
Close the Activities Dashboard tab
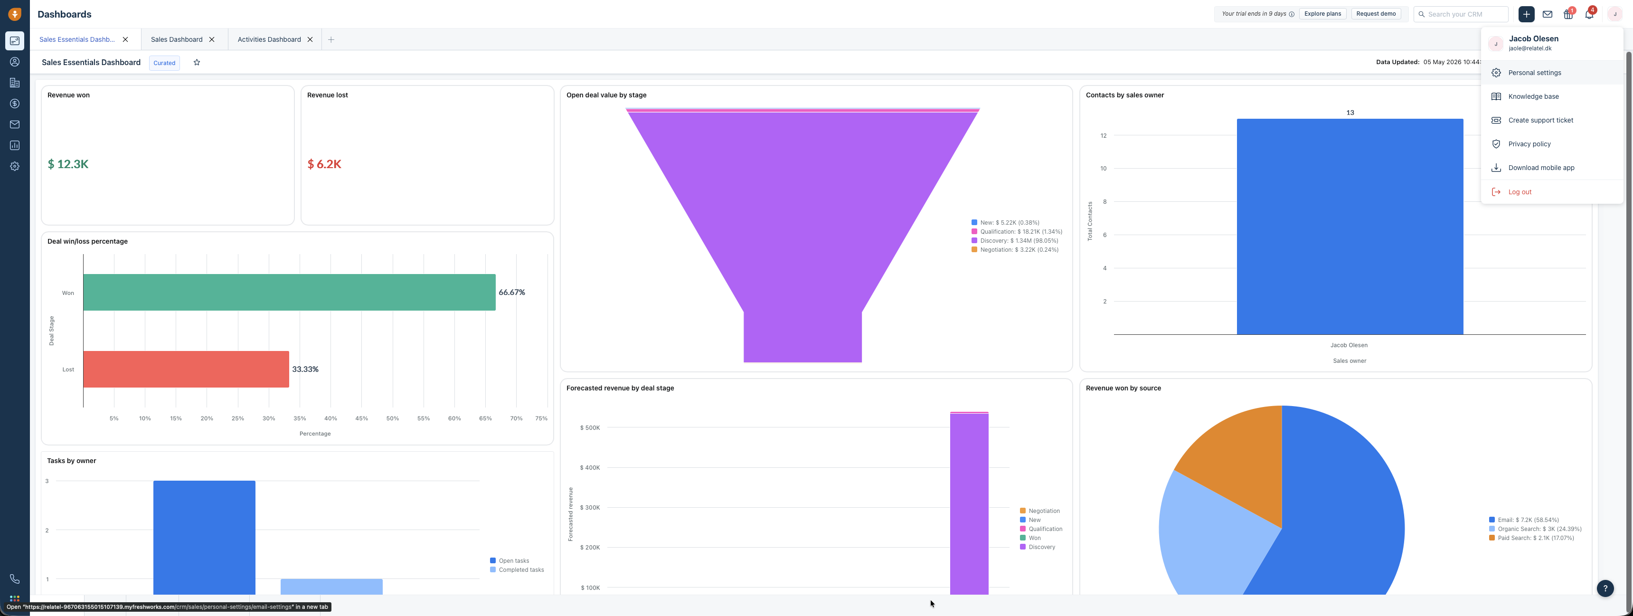tap(310, 40)
